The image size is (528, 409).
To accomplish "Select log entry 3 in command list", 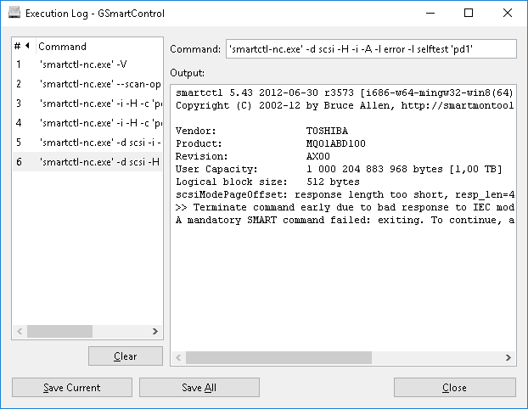I will (87, 104).
